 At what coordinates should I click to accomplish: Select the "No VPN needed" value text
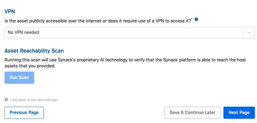click(x=24, y=32)
